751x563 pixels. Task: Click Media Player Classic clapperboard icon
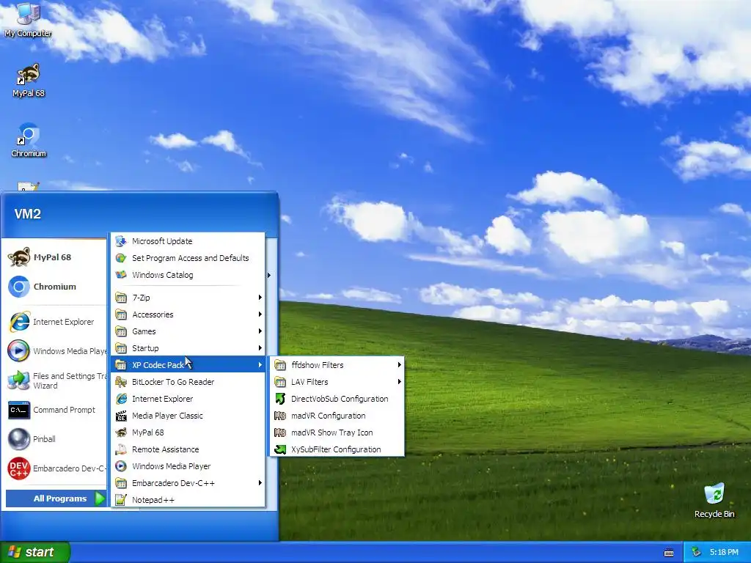(121, 416)
